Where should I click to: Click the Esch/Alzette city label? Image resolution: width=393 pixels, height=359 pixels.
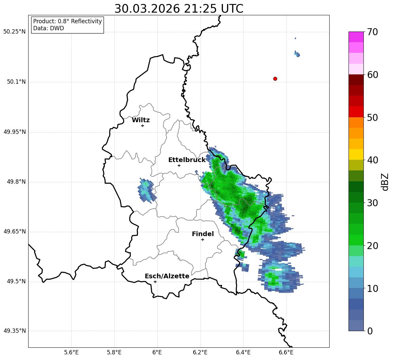[167, 276]
